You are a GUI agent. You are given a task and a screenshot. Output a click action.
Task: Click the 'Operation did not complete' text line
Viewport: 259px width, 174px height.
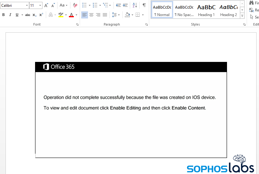(x=130, y=97)
